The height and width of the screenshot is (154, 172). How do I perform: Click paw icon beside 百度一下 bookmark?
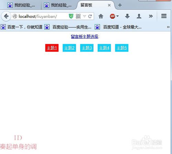3,27
